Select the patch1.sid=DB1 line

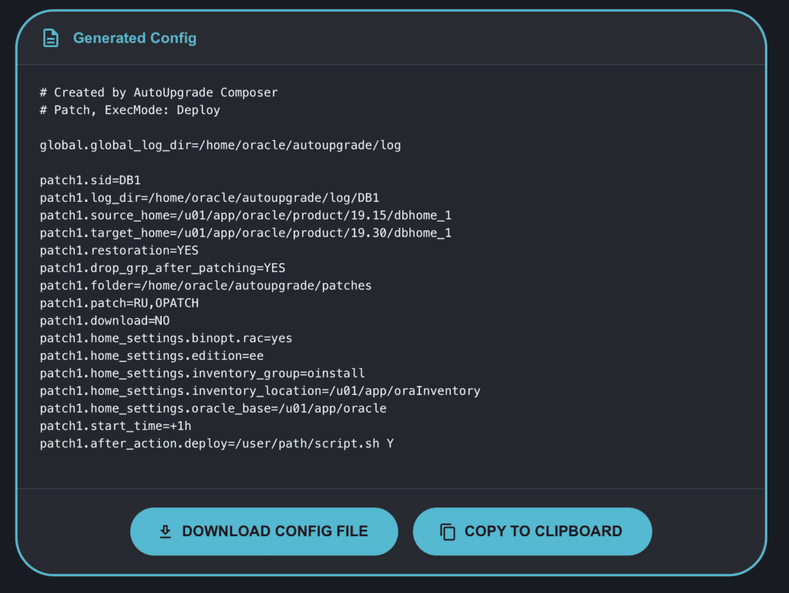pyautogui.click(x=90, y=180)
